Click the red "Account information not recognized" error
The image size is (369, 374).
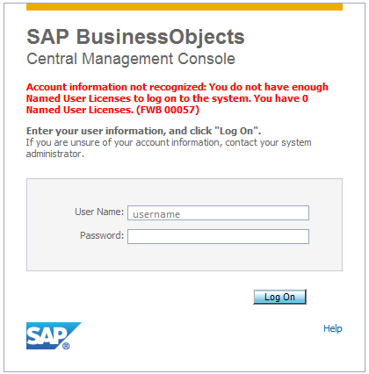[x=177, y=98]
